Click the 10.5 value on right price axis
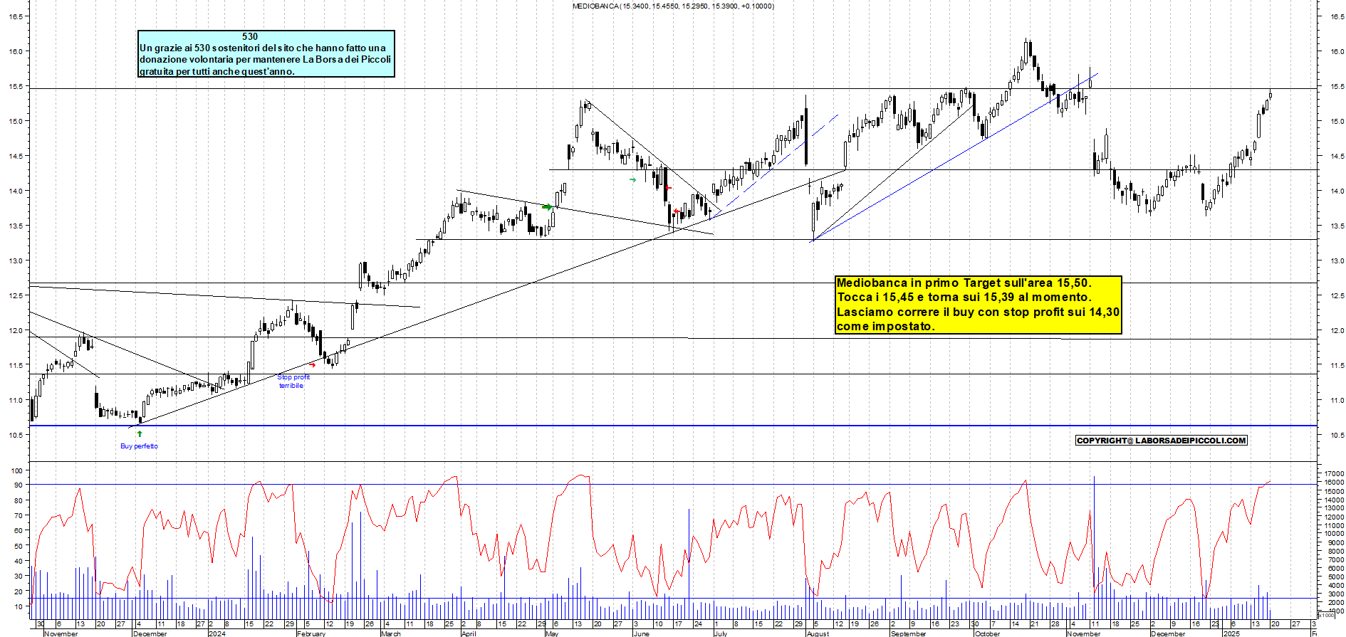Viewport: 1346px width, 637px height. 1337,435
